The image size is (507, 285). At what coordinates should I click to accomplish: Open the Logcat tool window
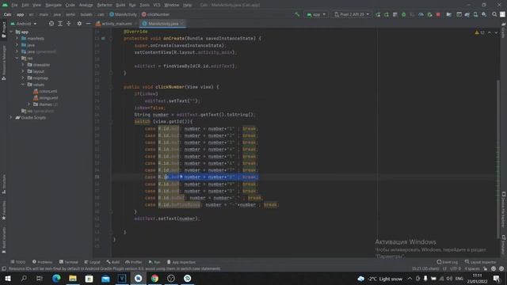click(x=93, y=262)
